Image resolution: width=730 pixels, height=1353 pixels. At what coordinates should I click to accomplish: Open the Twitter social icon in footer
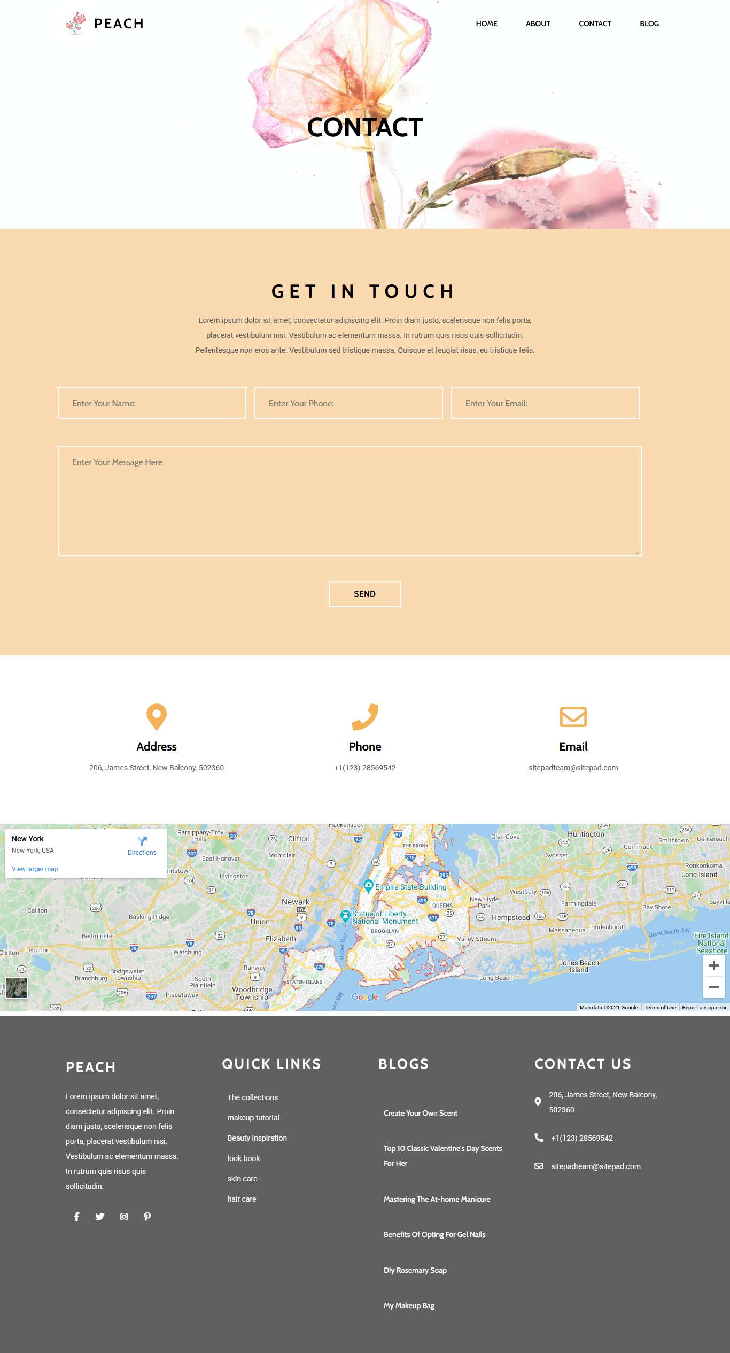(100, 1217)
